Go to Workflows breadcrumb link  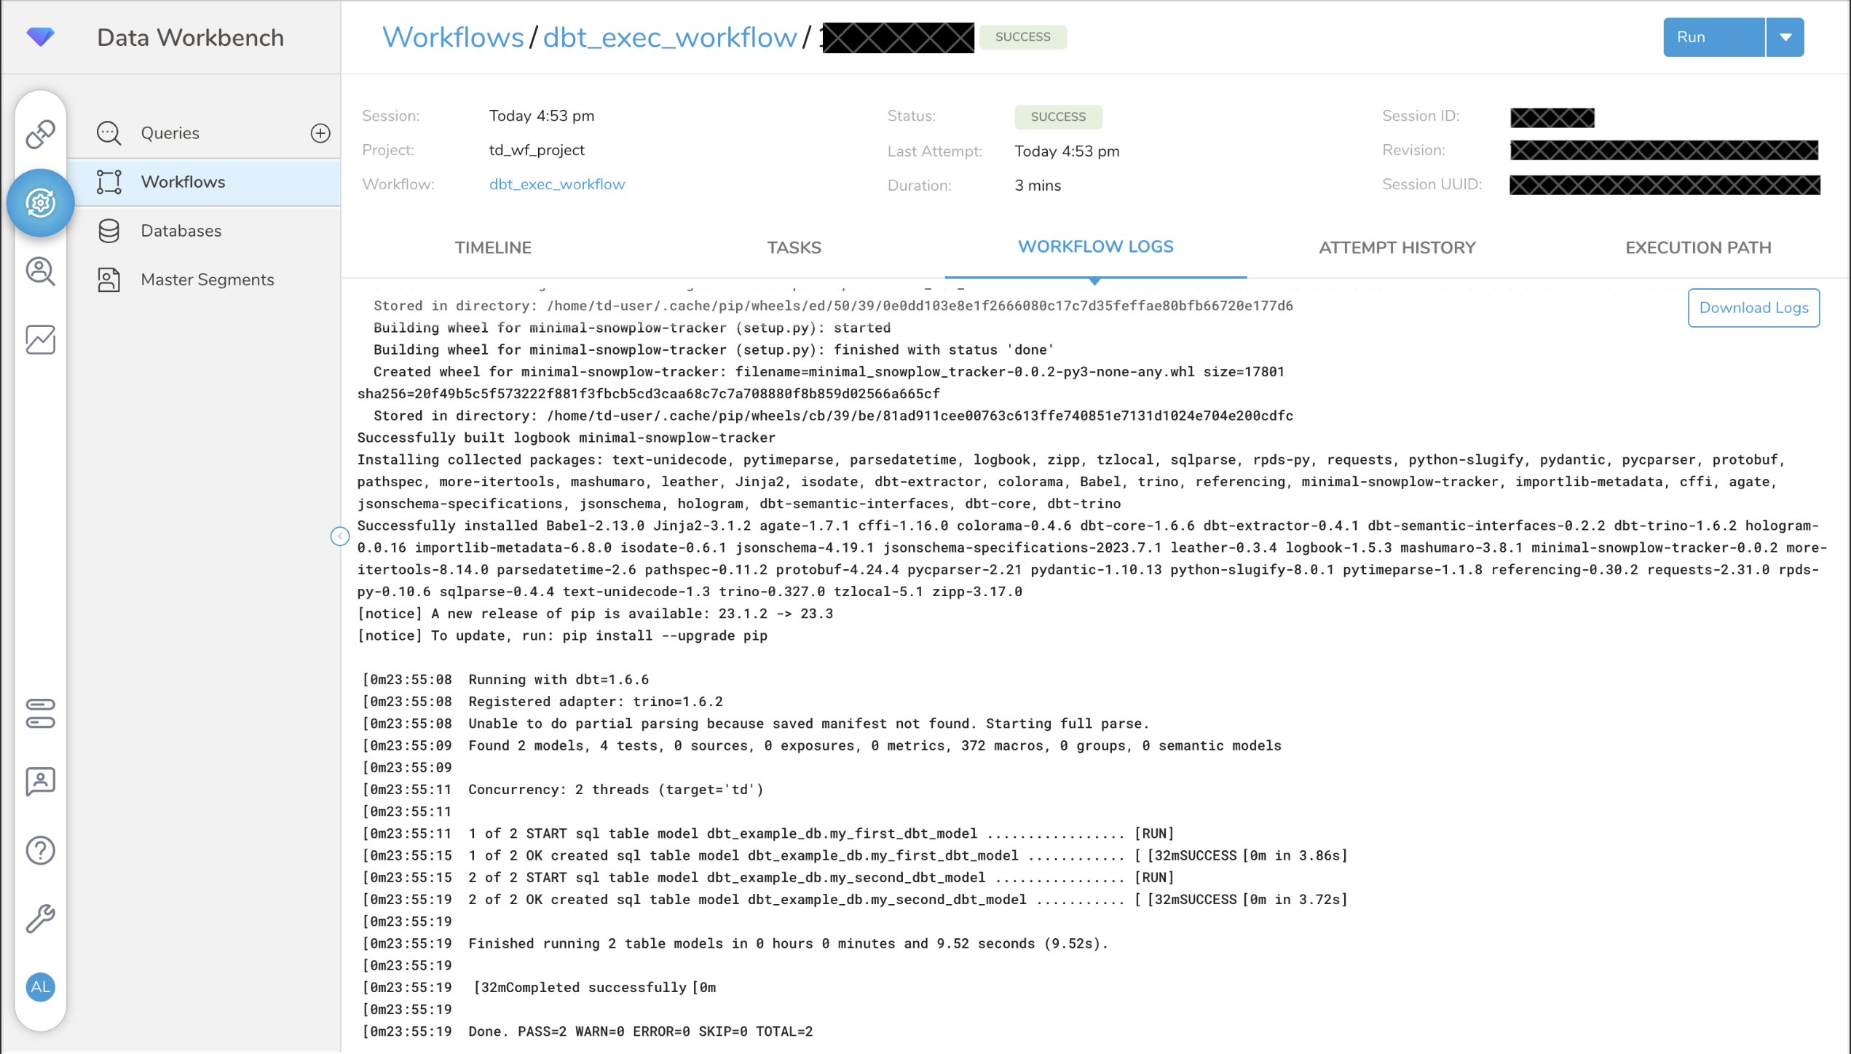(452, 37)
